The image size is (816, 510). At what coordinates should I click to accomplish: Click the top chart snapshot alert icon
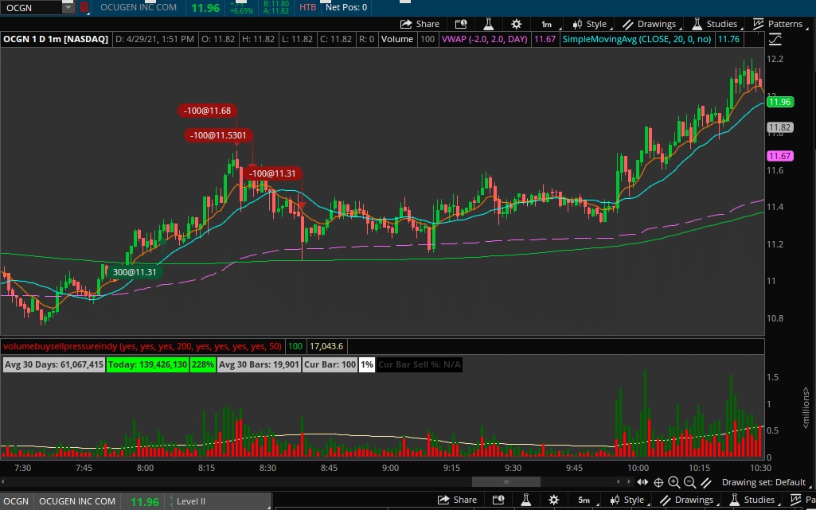point(461,24)
